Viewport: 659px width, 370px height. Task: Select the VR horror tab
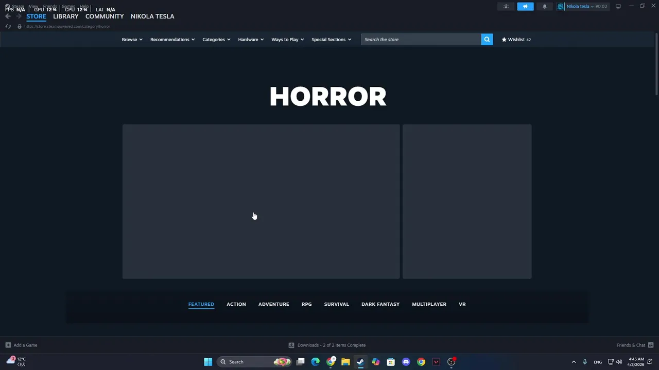[462, 304]
